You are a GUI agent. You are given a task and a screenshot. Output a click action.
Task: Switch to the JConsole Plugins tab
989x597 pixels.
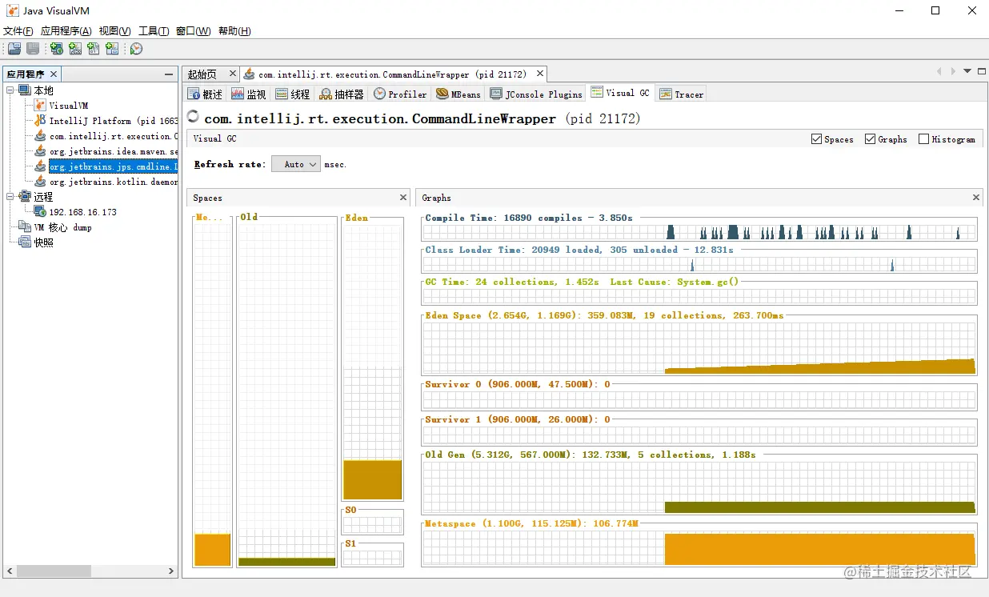[536, 94]
